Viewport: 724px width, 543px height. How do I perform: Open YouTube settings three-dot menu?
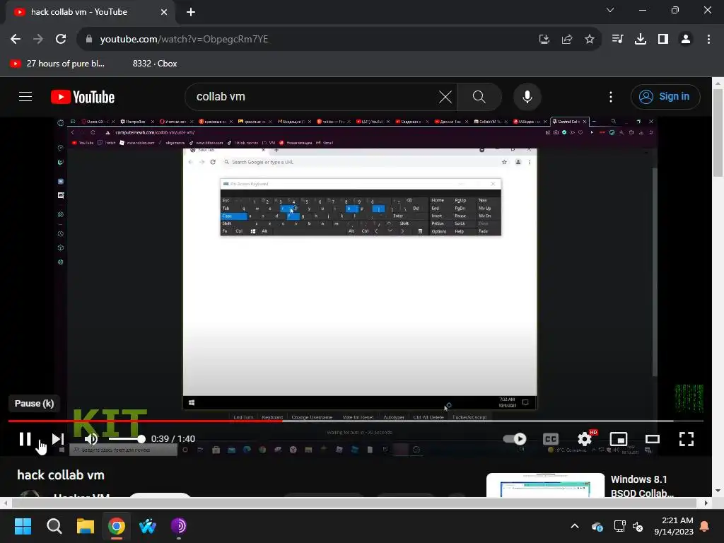point(611,97)
